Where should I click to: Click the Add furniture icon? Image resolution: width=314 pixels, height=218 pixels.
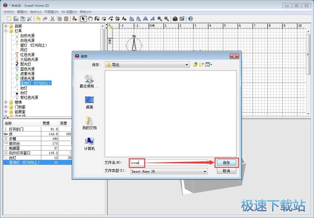tap(75, 19)
